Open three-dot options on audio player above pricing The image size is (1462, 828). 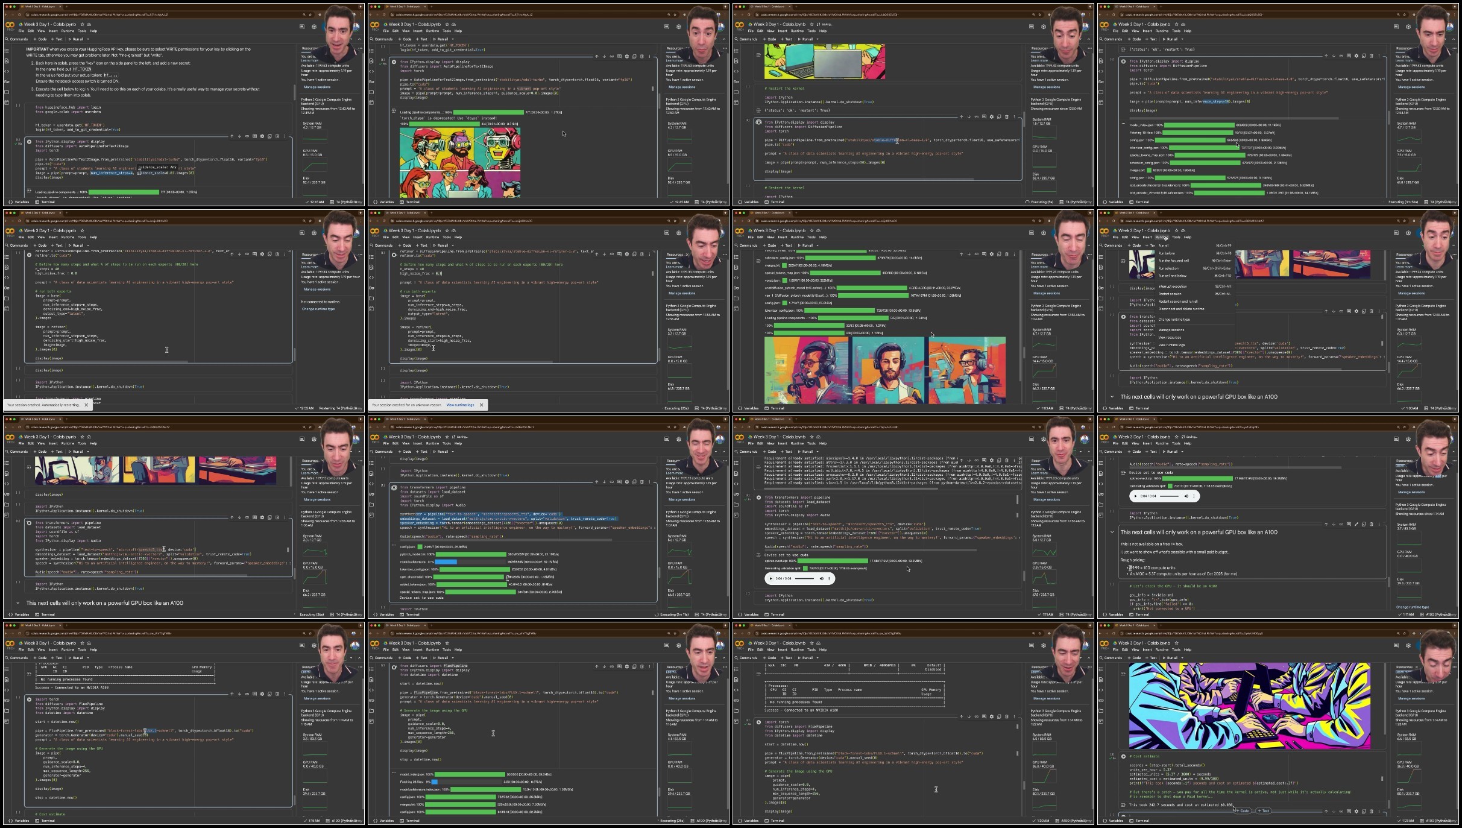coord(1193,496)
